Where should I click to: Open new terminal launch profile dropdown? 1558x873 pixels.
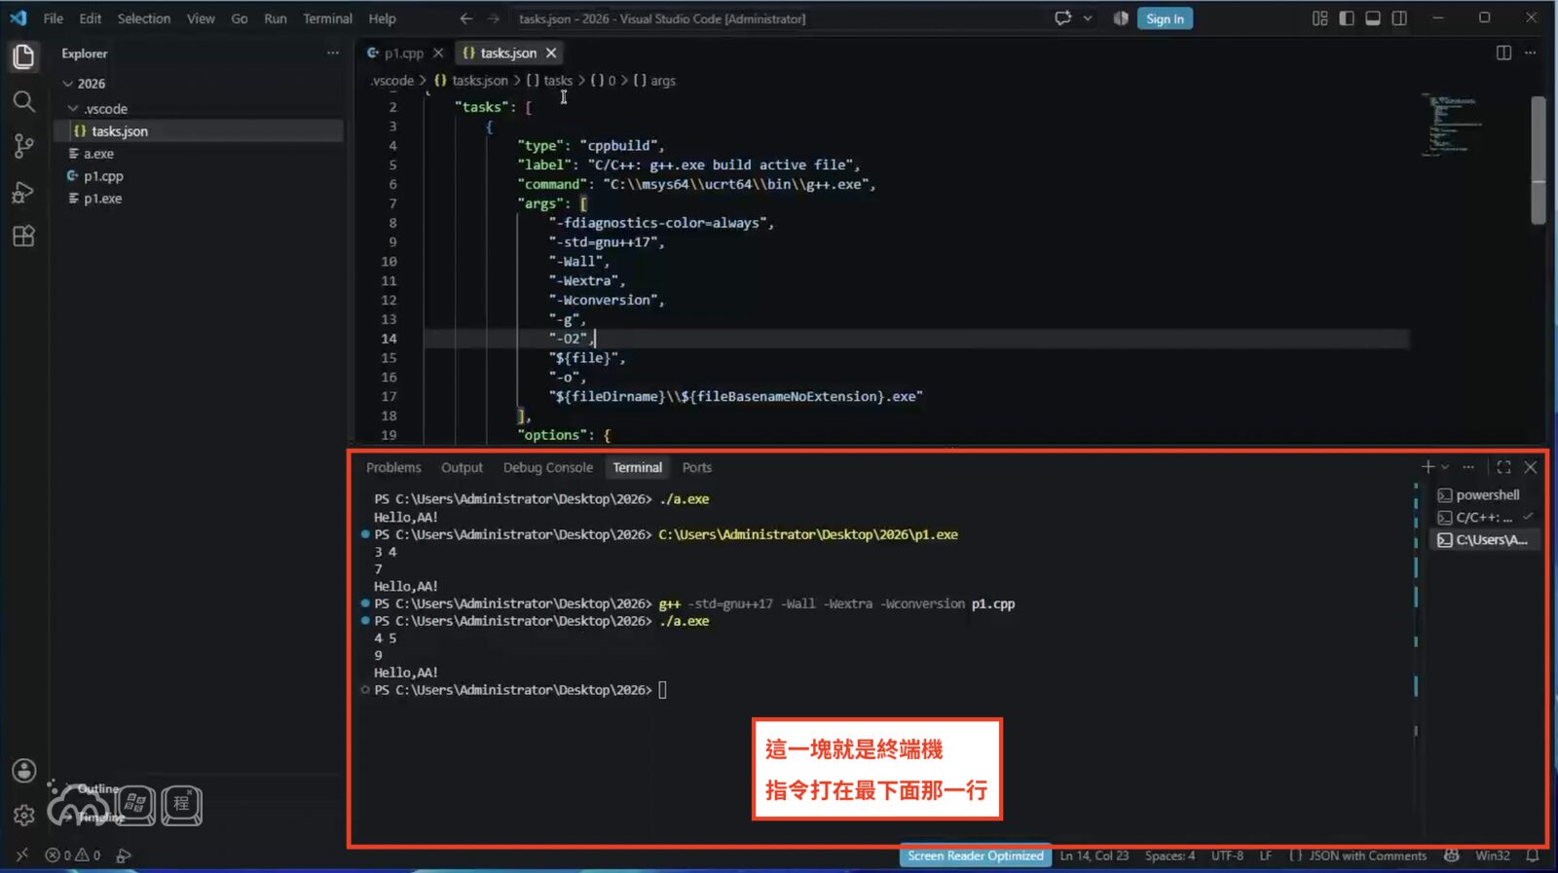click(x=1445, y=467)
